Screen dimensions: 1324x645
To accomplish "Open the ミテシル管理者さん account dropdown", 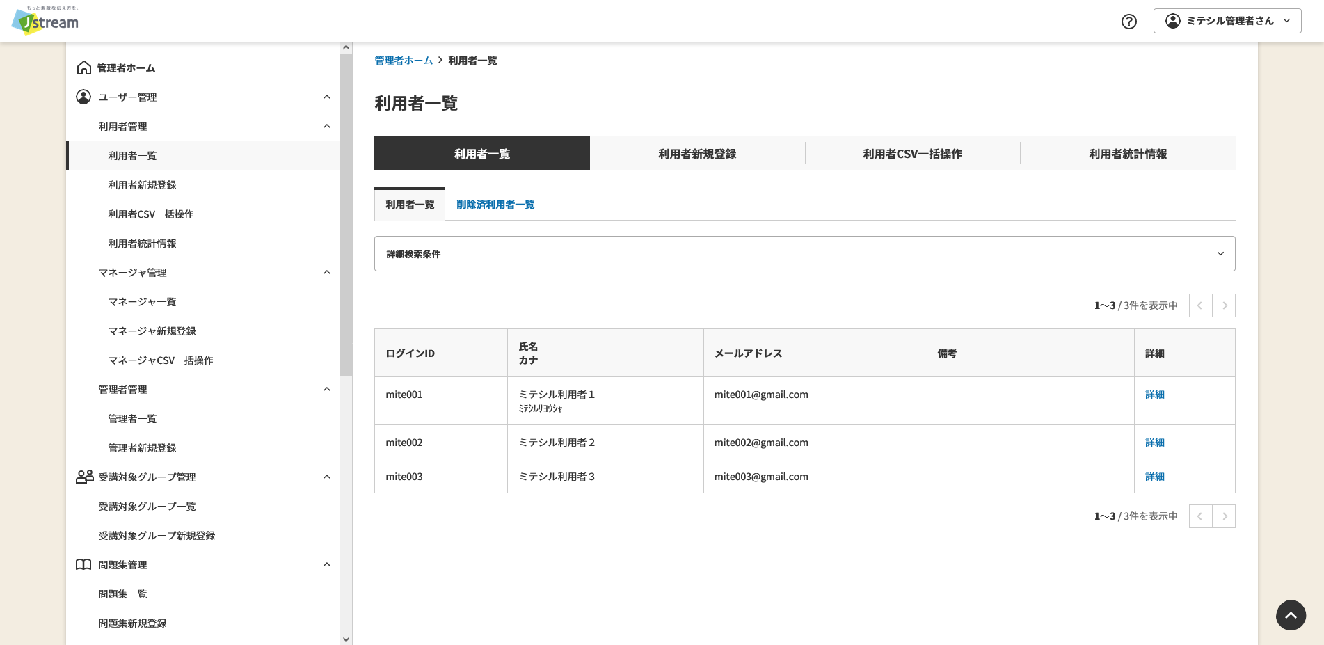I will [1227, 21].
